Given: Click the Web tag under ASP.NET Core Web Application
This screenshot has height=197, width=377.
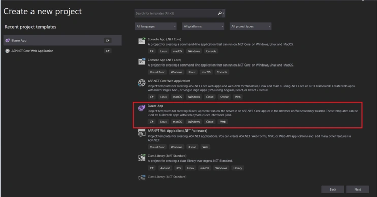Looking at the screenshot, I should [238, 97].
